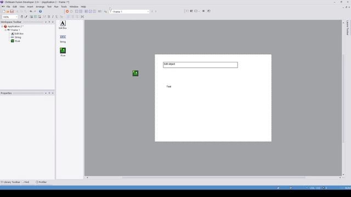Image resolution: width=351 pixels, height=197 pixels.
Task: Open the Frame Editor toolbar icon
Action: tap(81, 11)
